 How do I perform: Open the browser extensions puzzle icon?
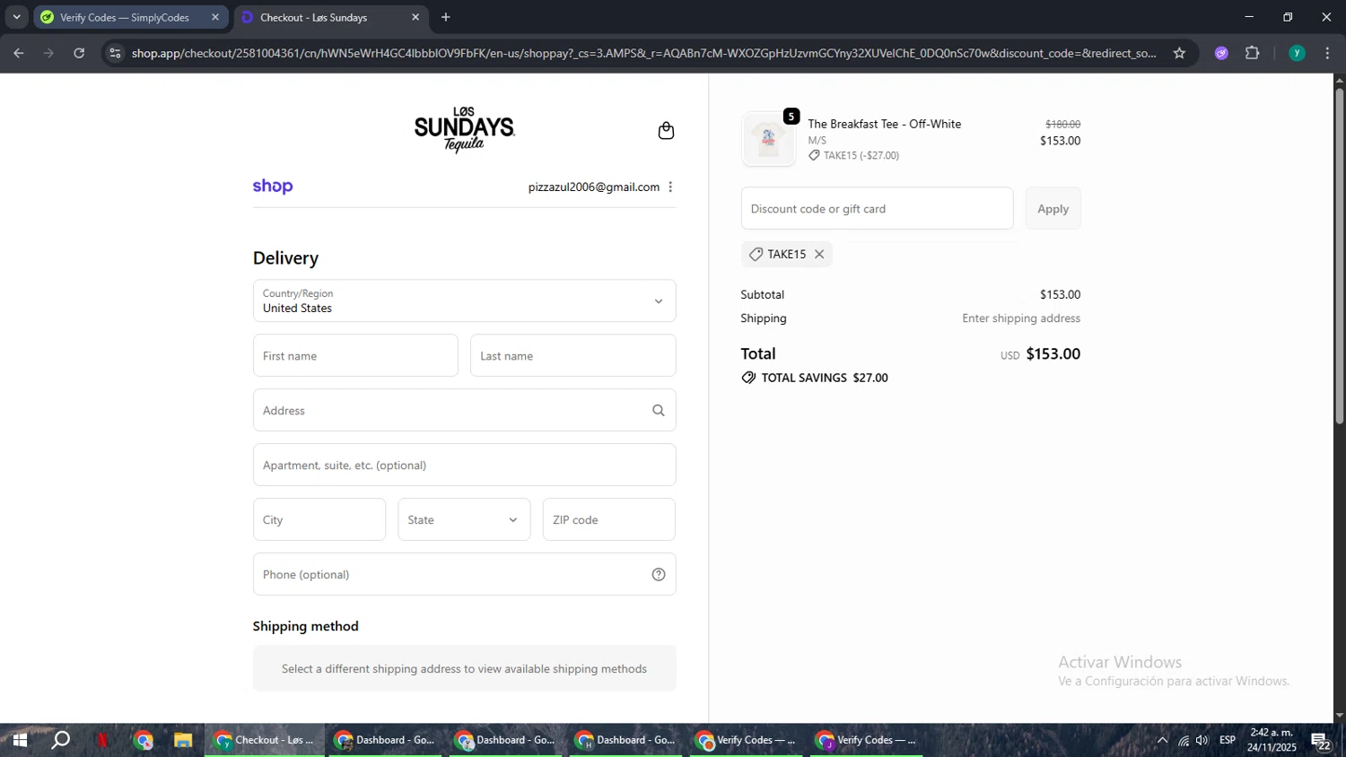1253,53
